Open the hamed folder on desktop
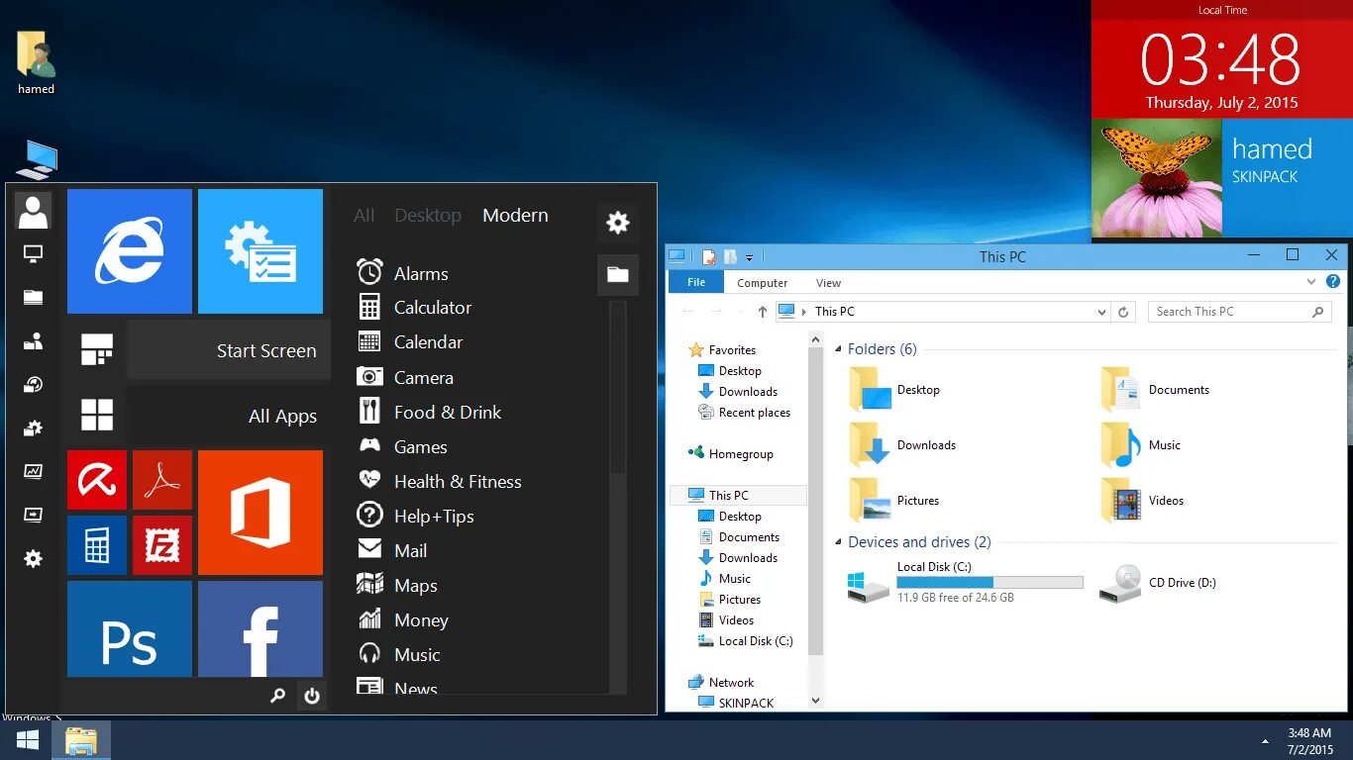The width and height of the screenshot is (1353, 760). pos(36,63)
